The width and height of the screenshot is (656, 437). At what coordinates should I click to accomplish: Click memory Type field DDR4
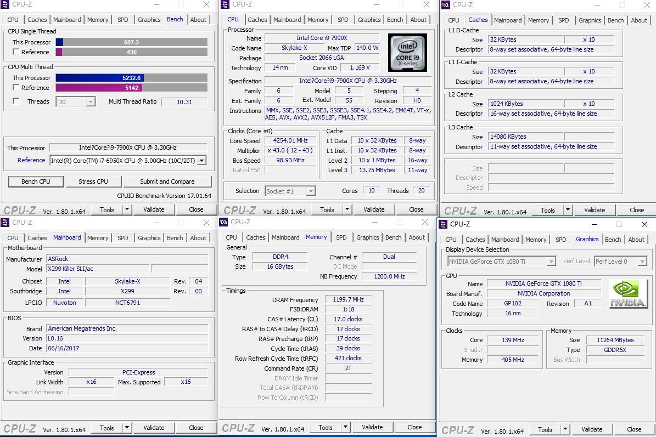(281, 257)
